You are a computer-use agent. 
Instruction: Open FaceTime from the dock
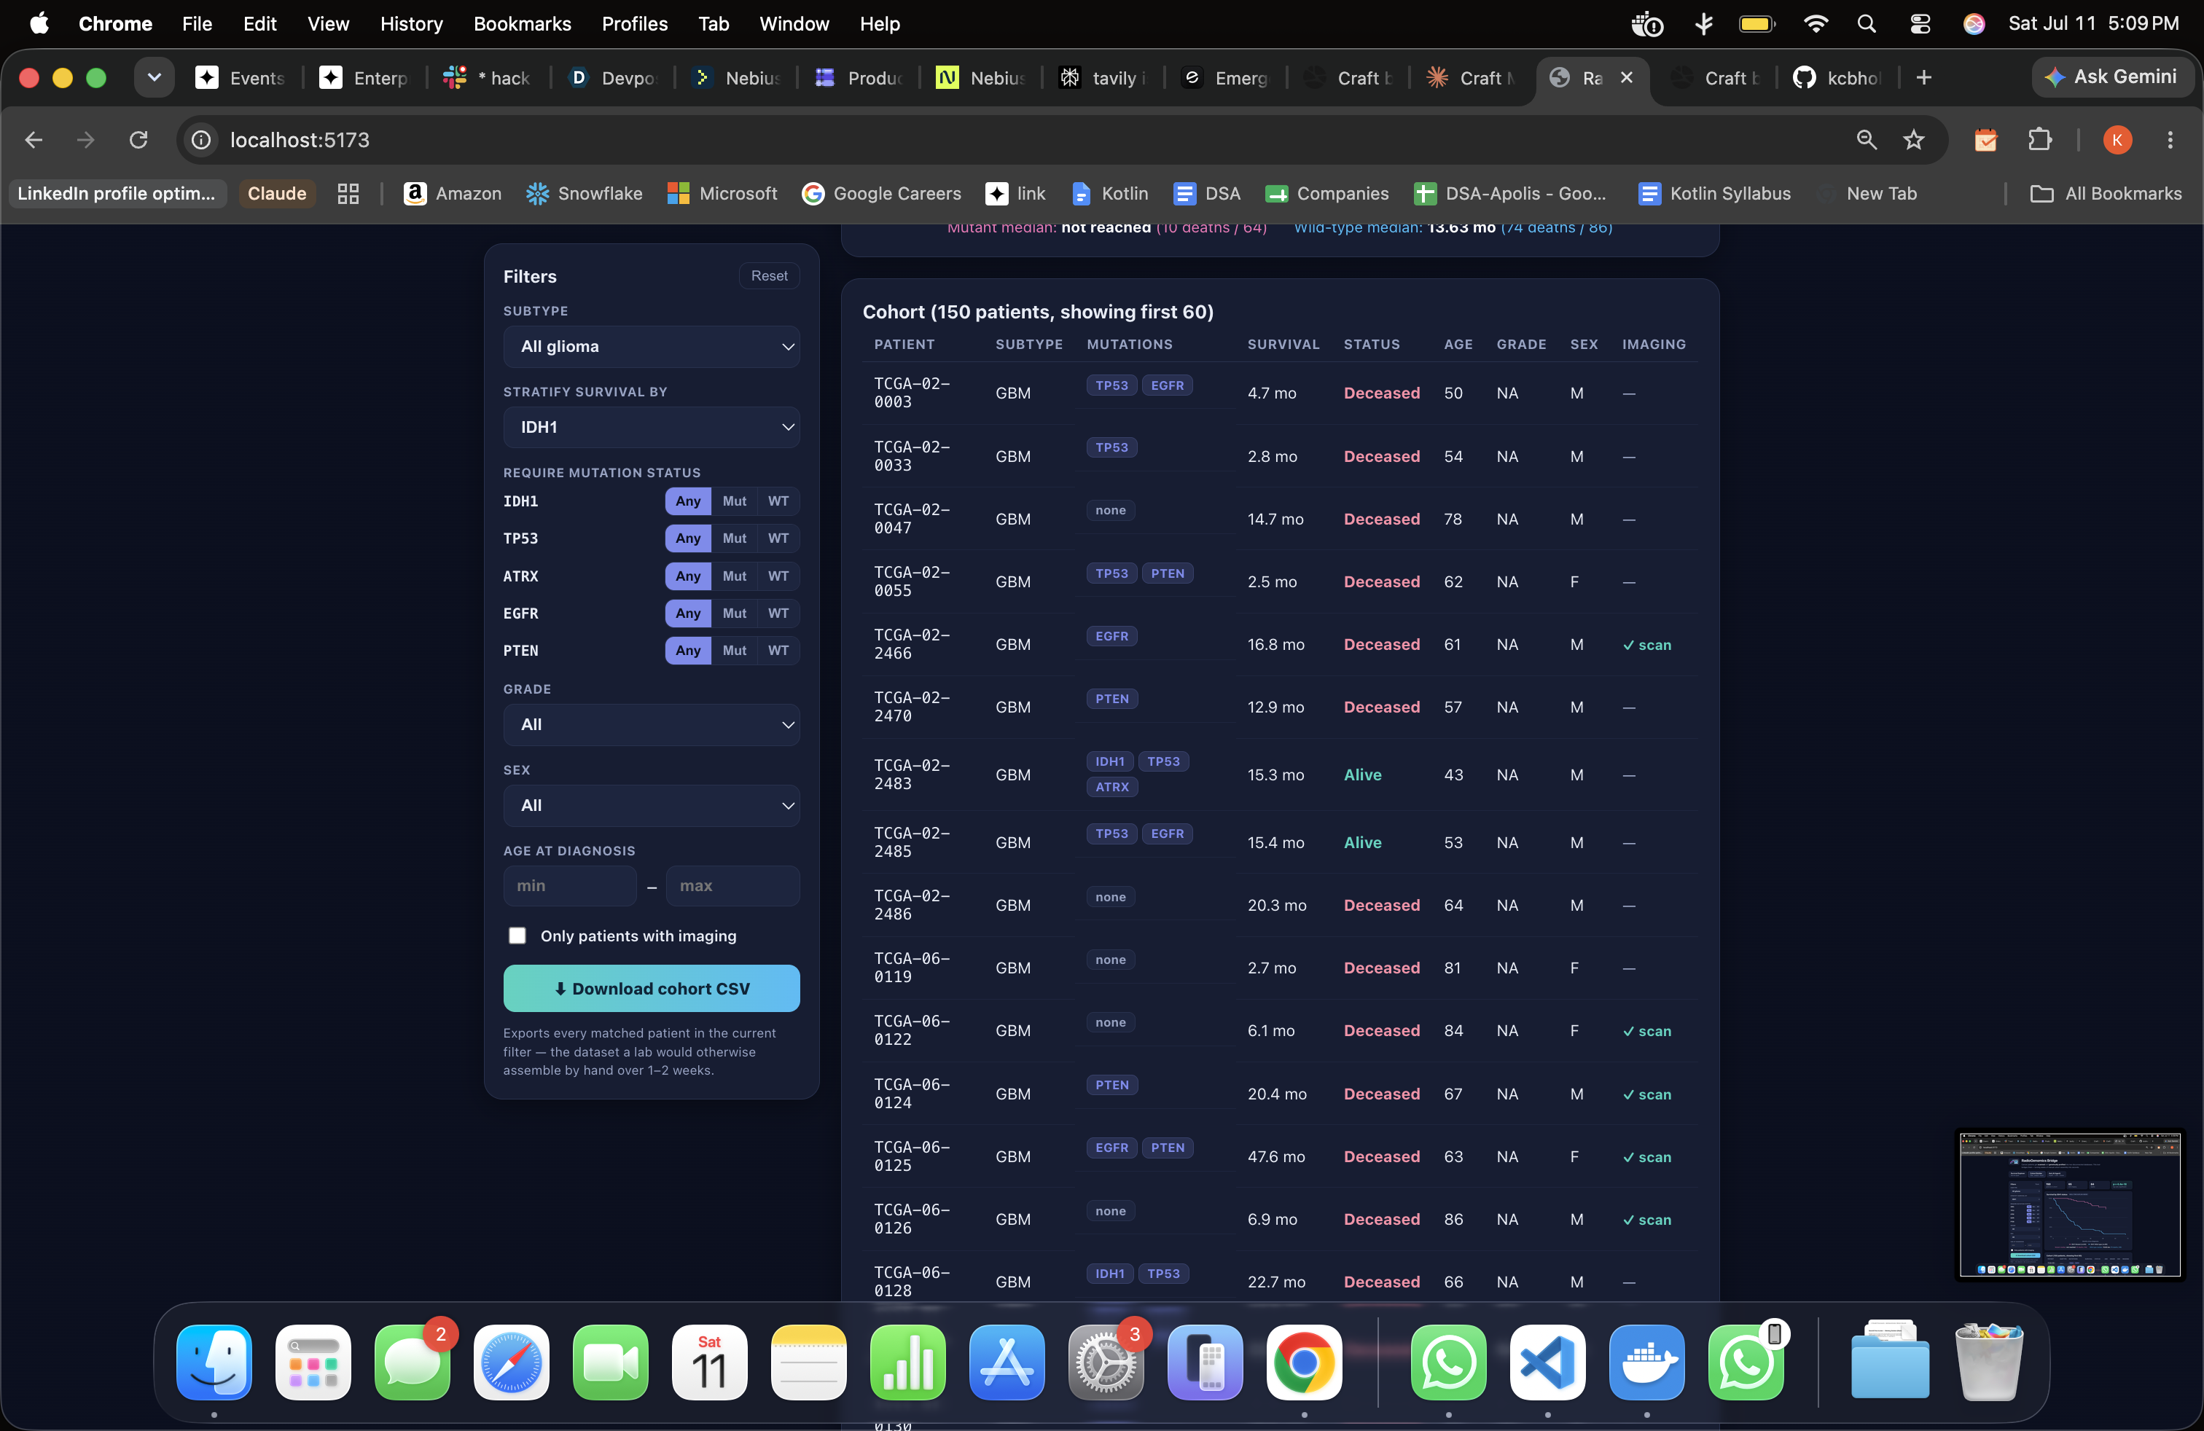610,1362
